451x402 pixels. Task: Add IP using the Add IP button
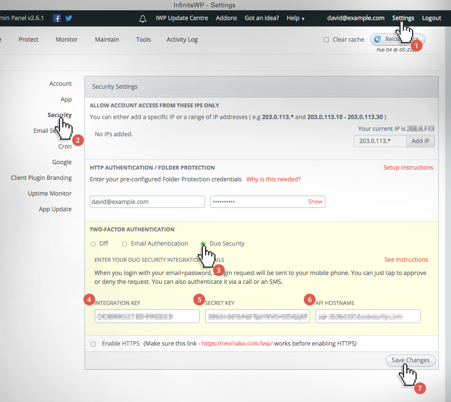click(x=420, y=141)
